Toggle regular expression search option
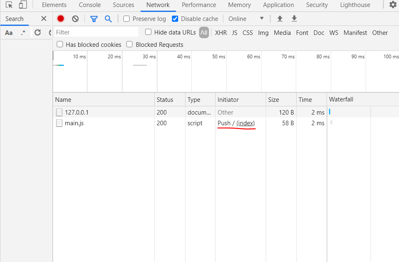The width and height of the screenshot is (399, 262). pos(23,32)
